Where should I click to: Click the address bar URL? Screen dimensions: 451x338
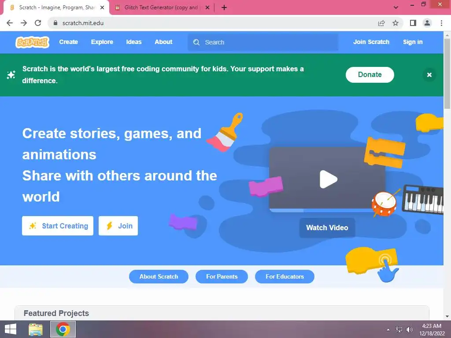pos(83,23)
